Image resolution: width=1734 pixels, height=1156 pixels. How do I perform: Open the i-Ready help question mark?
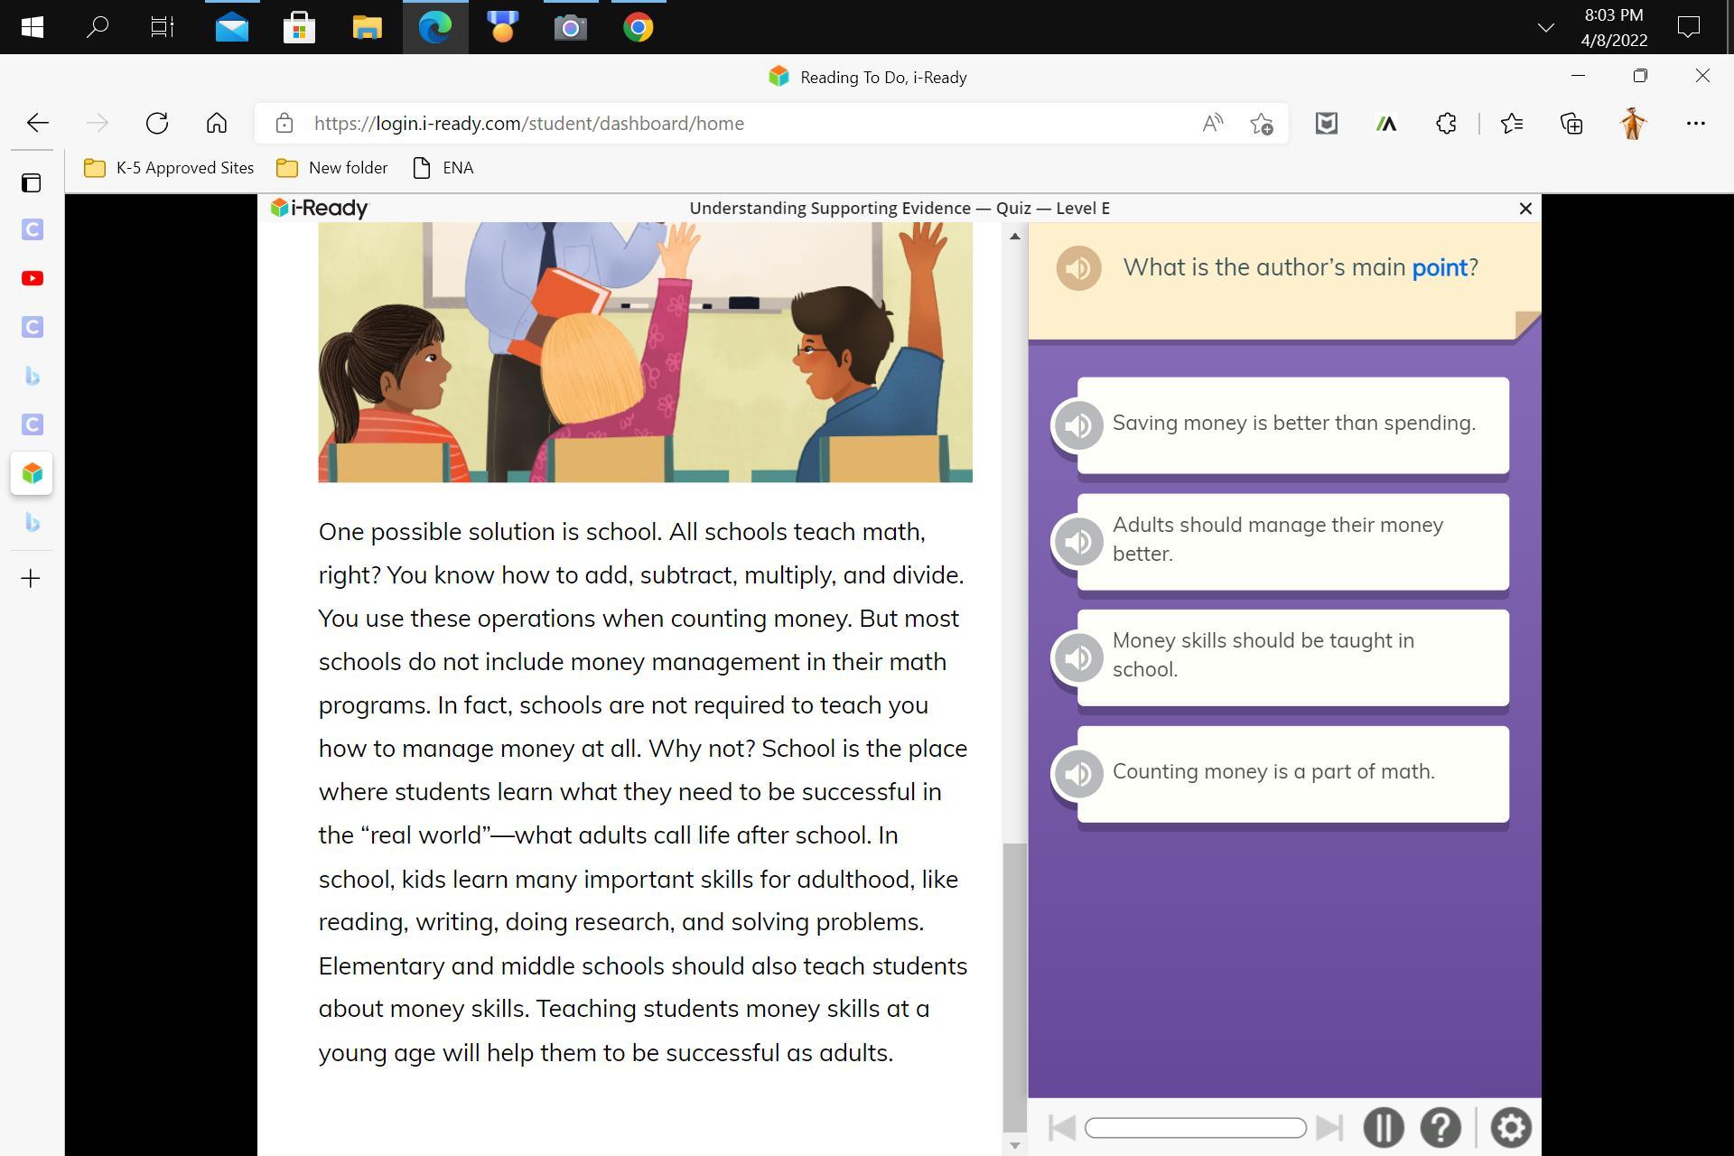(1440, 1127)
